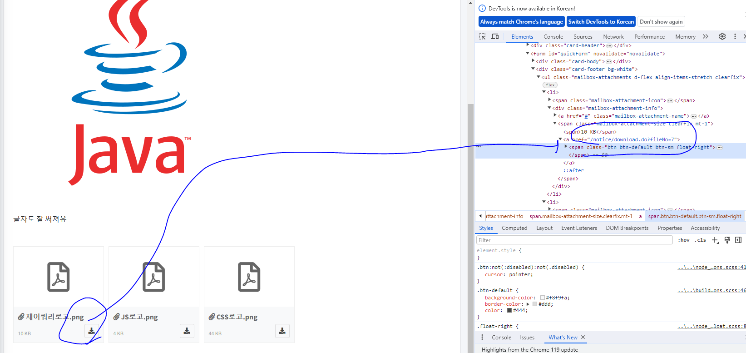Open background-color #f8f9fa swatch
Image resolution: width=746 pixels, height=353 pixels.
coord(543,298)
